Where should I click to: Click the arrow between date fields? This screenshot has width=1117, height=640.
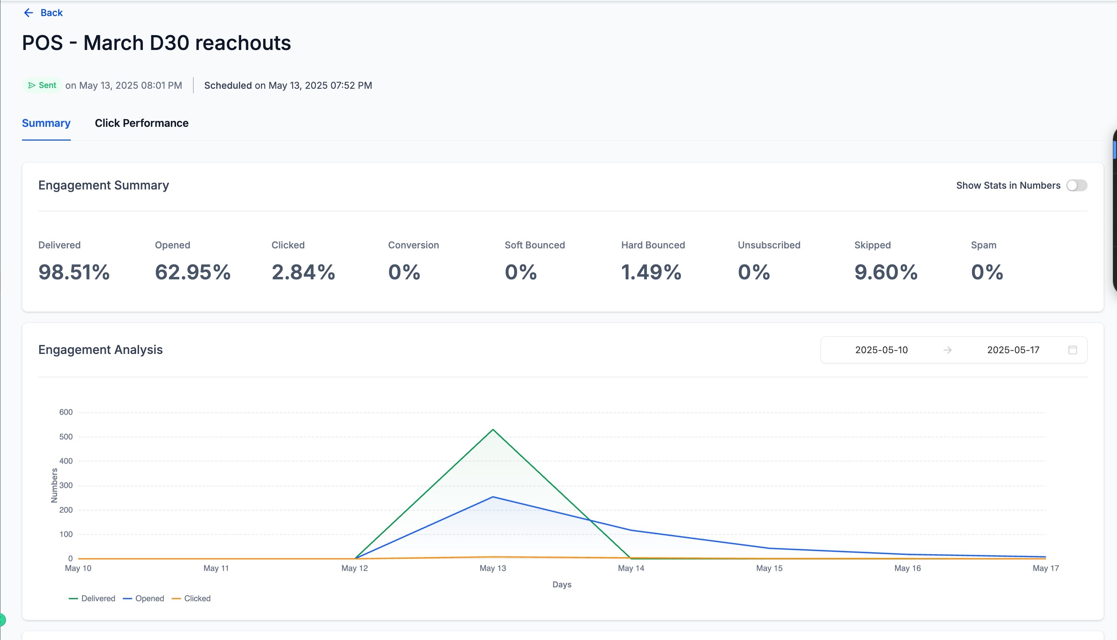click(947, 350)
